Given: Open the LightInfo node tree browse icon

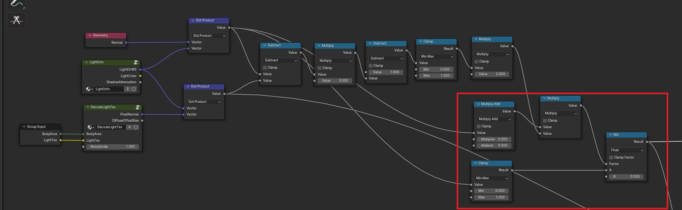Looking at the screenshot, I should (x=89, y=89).
